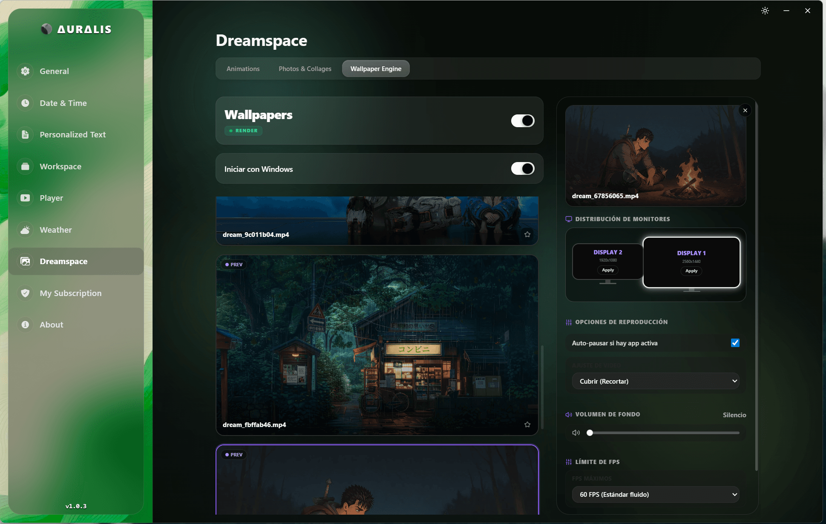Click the sliders icon next to Opciones de Reproducción
The height and width of the screenshot is (524, 826).
point(569,322)
